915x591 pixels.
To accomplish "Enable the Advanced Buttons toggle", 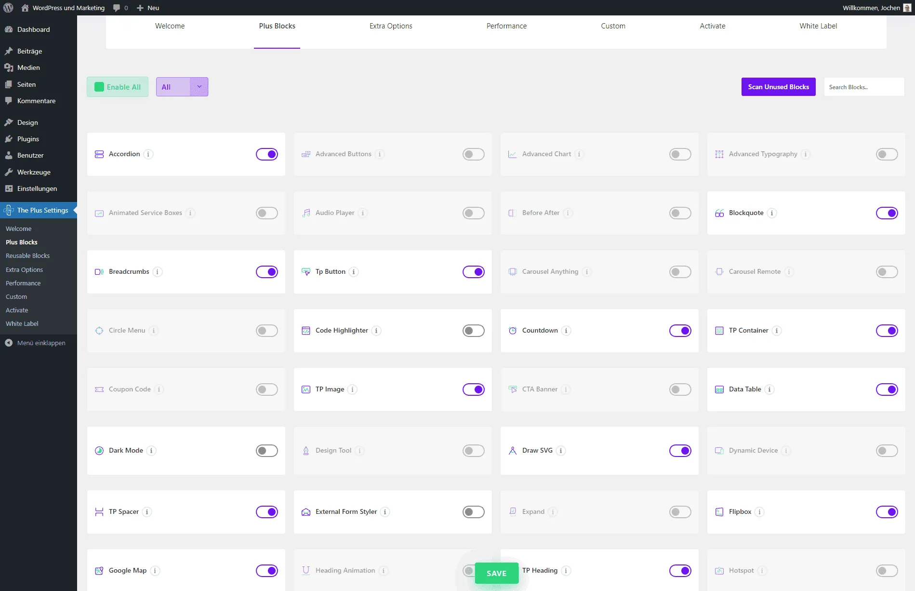I will click(474, 154).
